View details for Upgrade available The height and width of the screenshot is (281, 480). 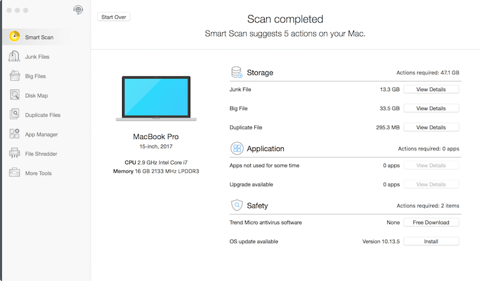(x=431, y=185)
